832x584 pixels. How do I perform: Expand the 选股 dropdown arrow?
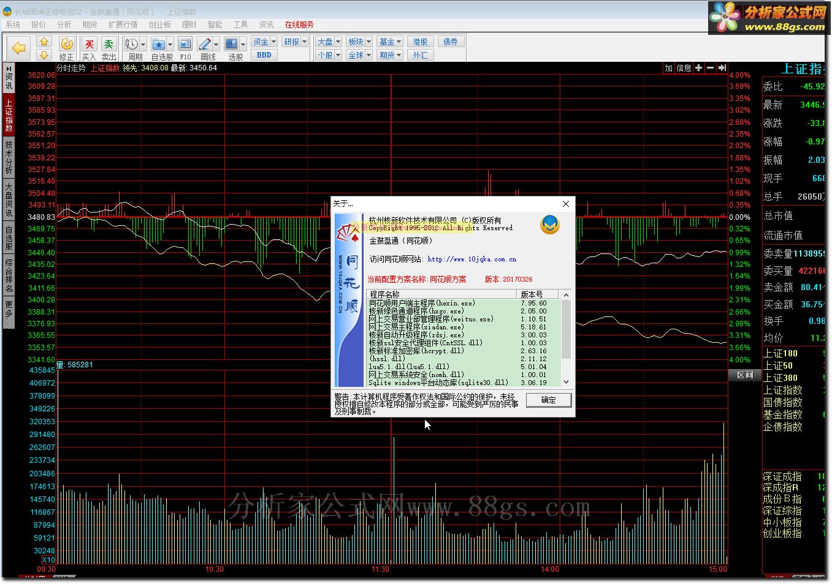pyautogui.click(x=243, y=44)
